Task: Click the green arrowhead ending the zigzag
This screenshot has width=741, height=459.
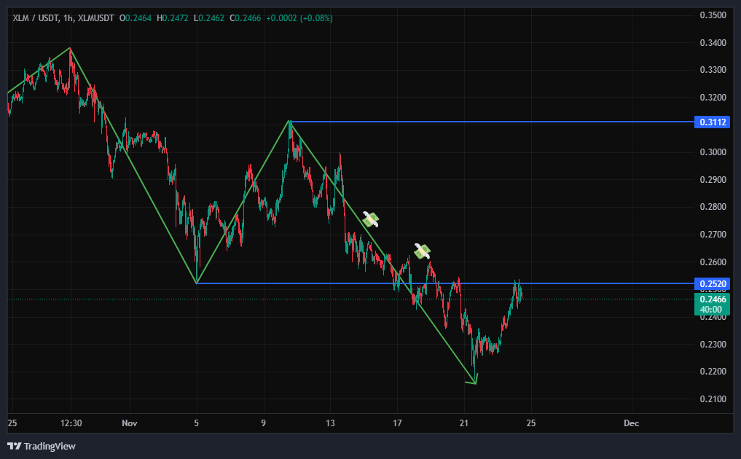Action: coord(474,379)
